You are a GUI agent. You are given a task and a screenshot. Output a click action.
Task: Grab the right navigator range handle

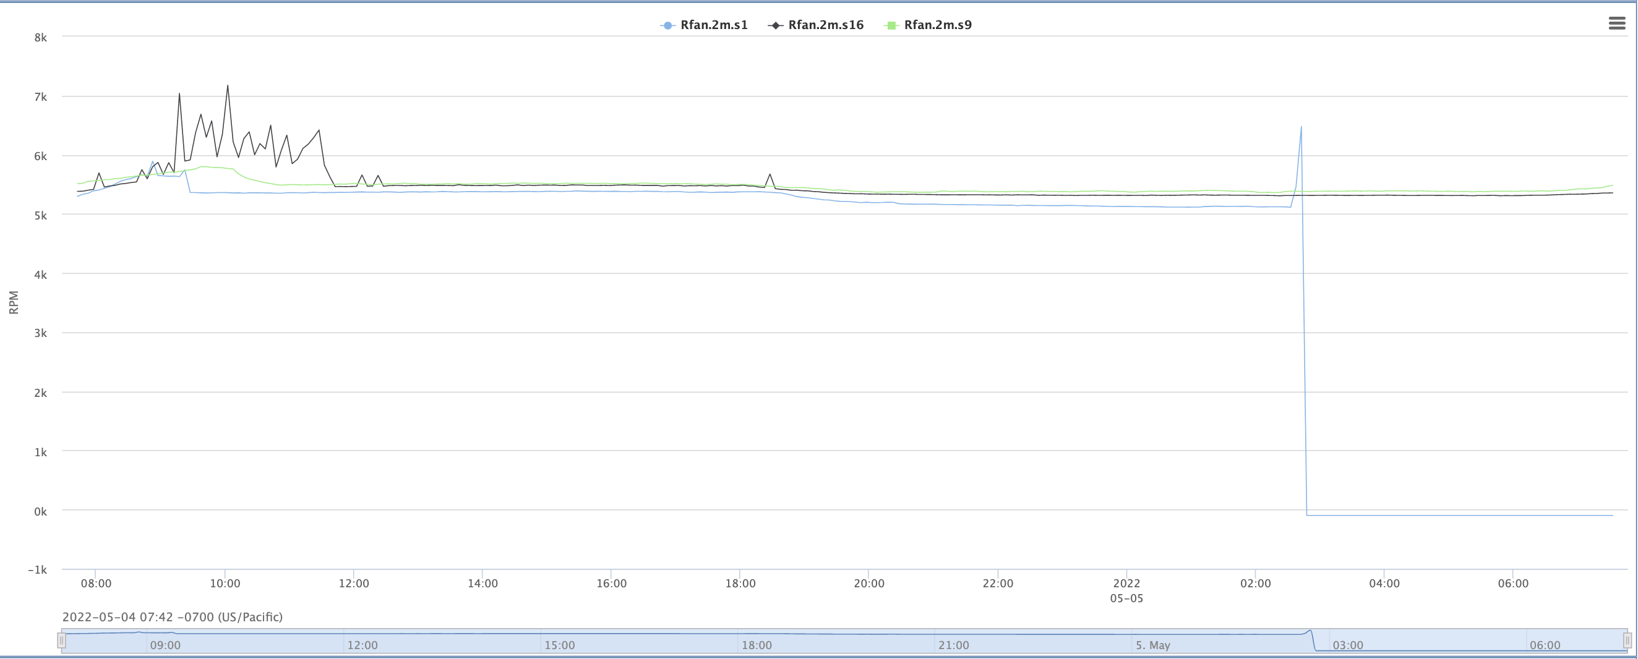pos(1627,640)
